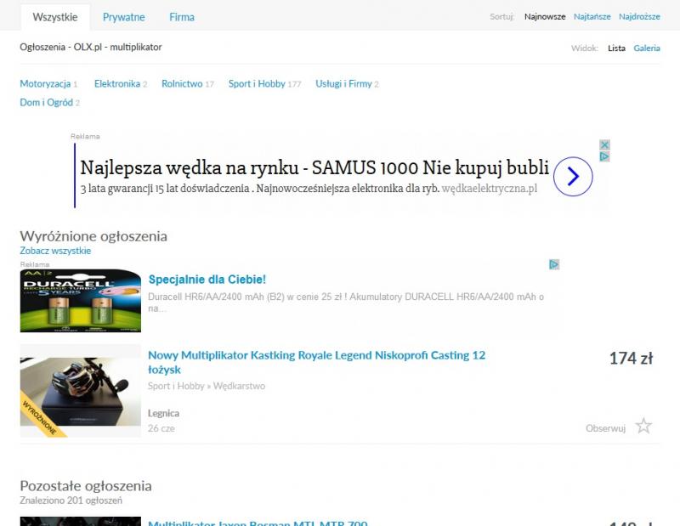The image size is (680, 526).
Task: Close the top banner ad with X icon
Action: 604,145
